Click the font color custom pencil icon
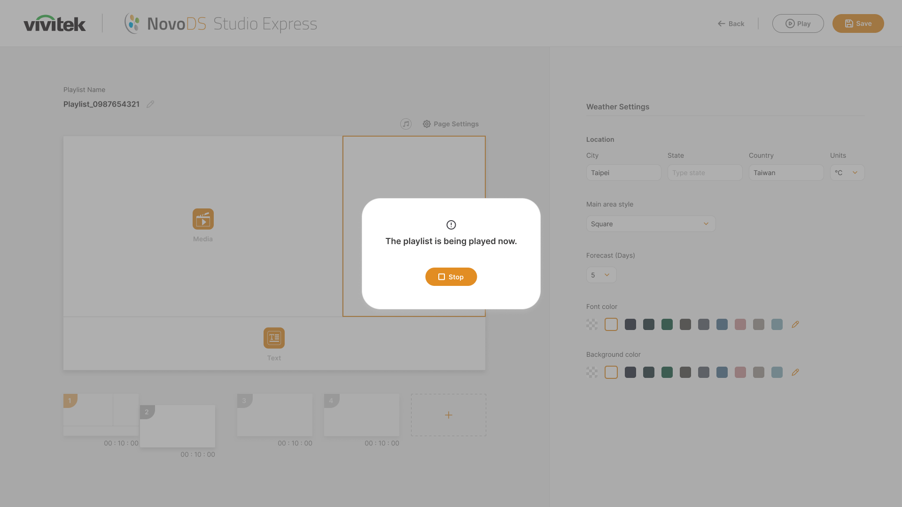 [x=795, y=324]
